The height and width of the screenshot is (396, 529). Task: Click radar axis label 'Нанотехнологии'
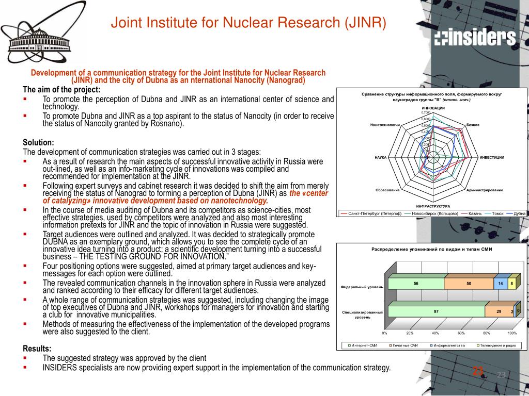[385, 125]
